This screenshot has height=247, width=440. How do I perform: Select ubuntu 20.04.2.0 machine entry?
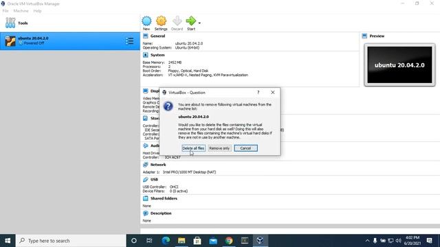[70, 41]
